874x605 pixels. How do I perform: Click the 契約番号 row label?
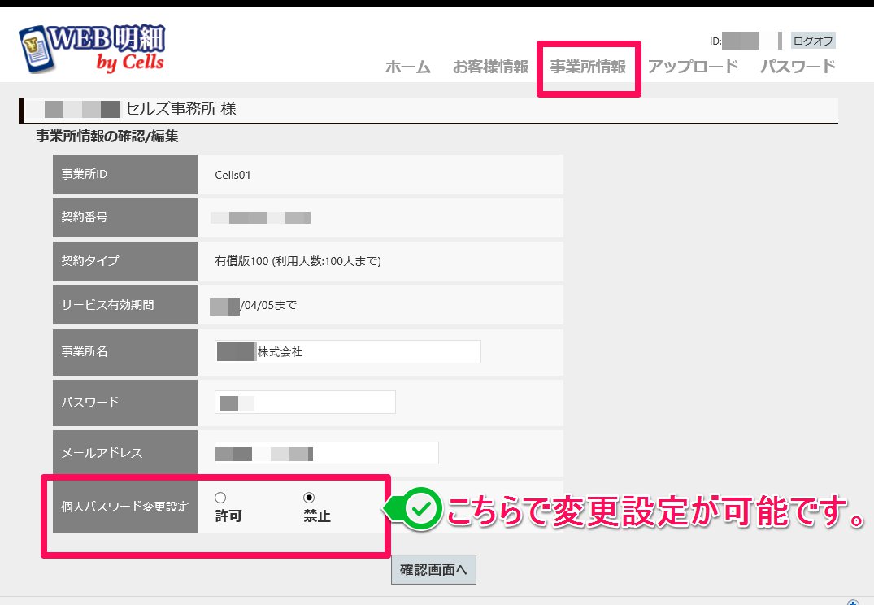[x=85, y=217]
